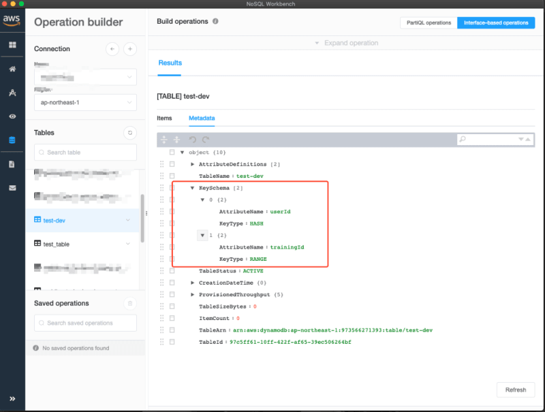Image resolution: width=545 pixels, height=412 pixels.
Task: Click the search magnifier in JSON viewer
Action: coord(463,140)
